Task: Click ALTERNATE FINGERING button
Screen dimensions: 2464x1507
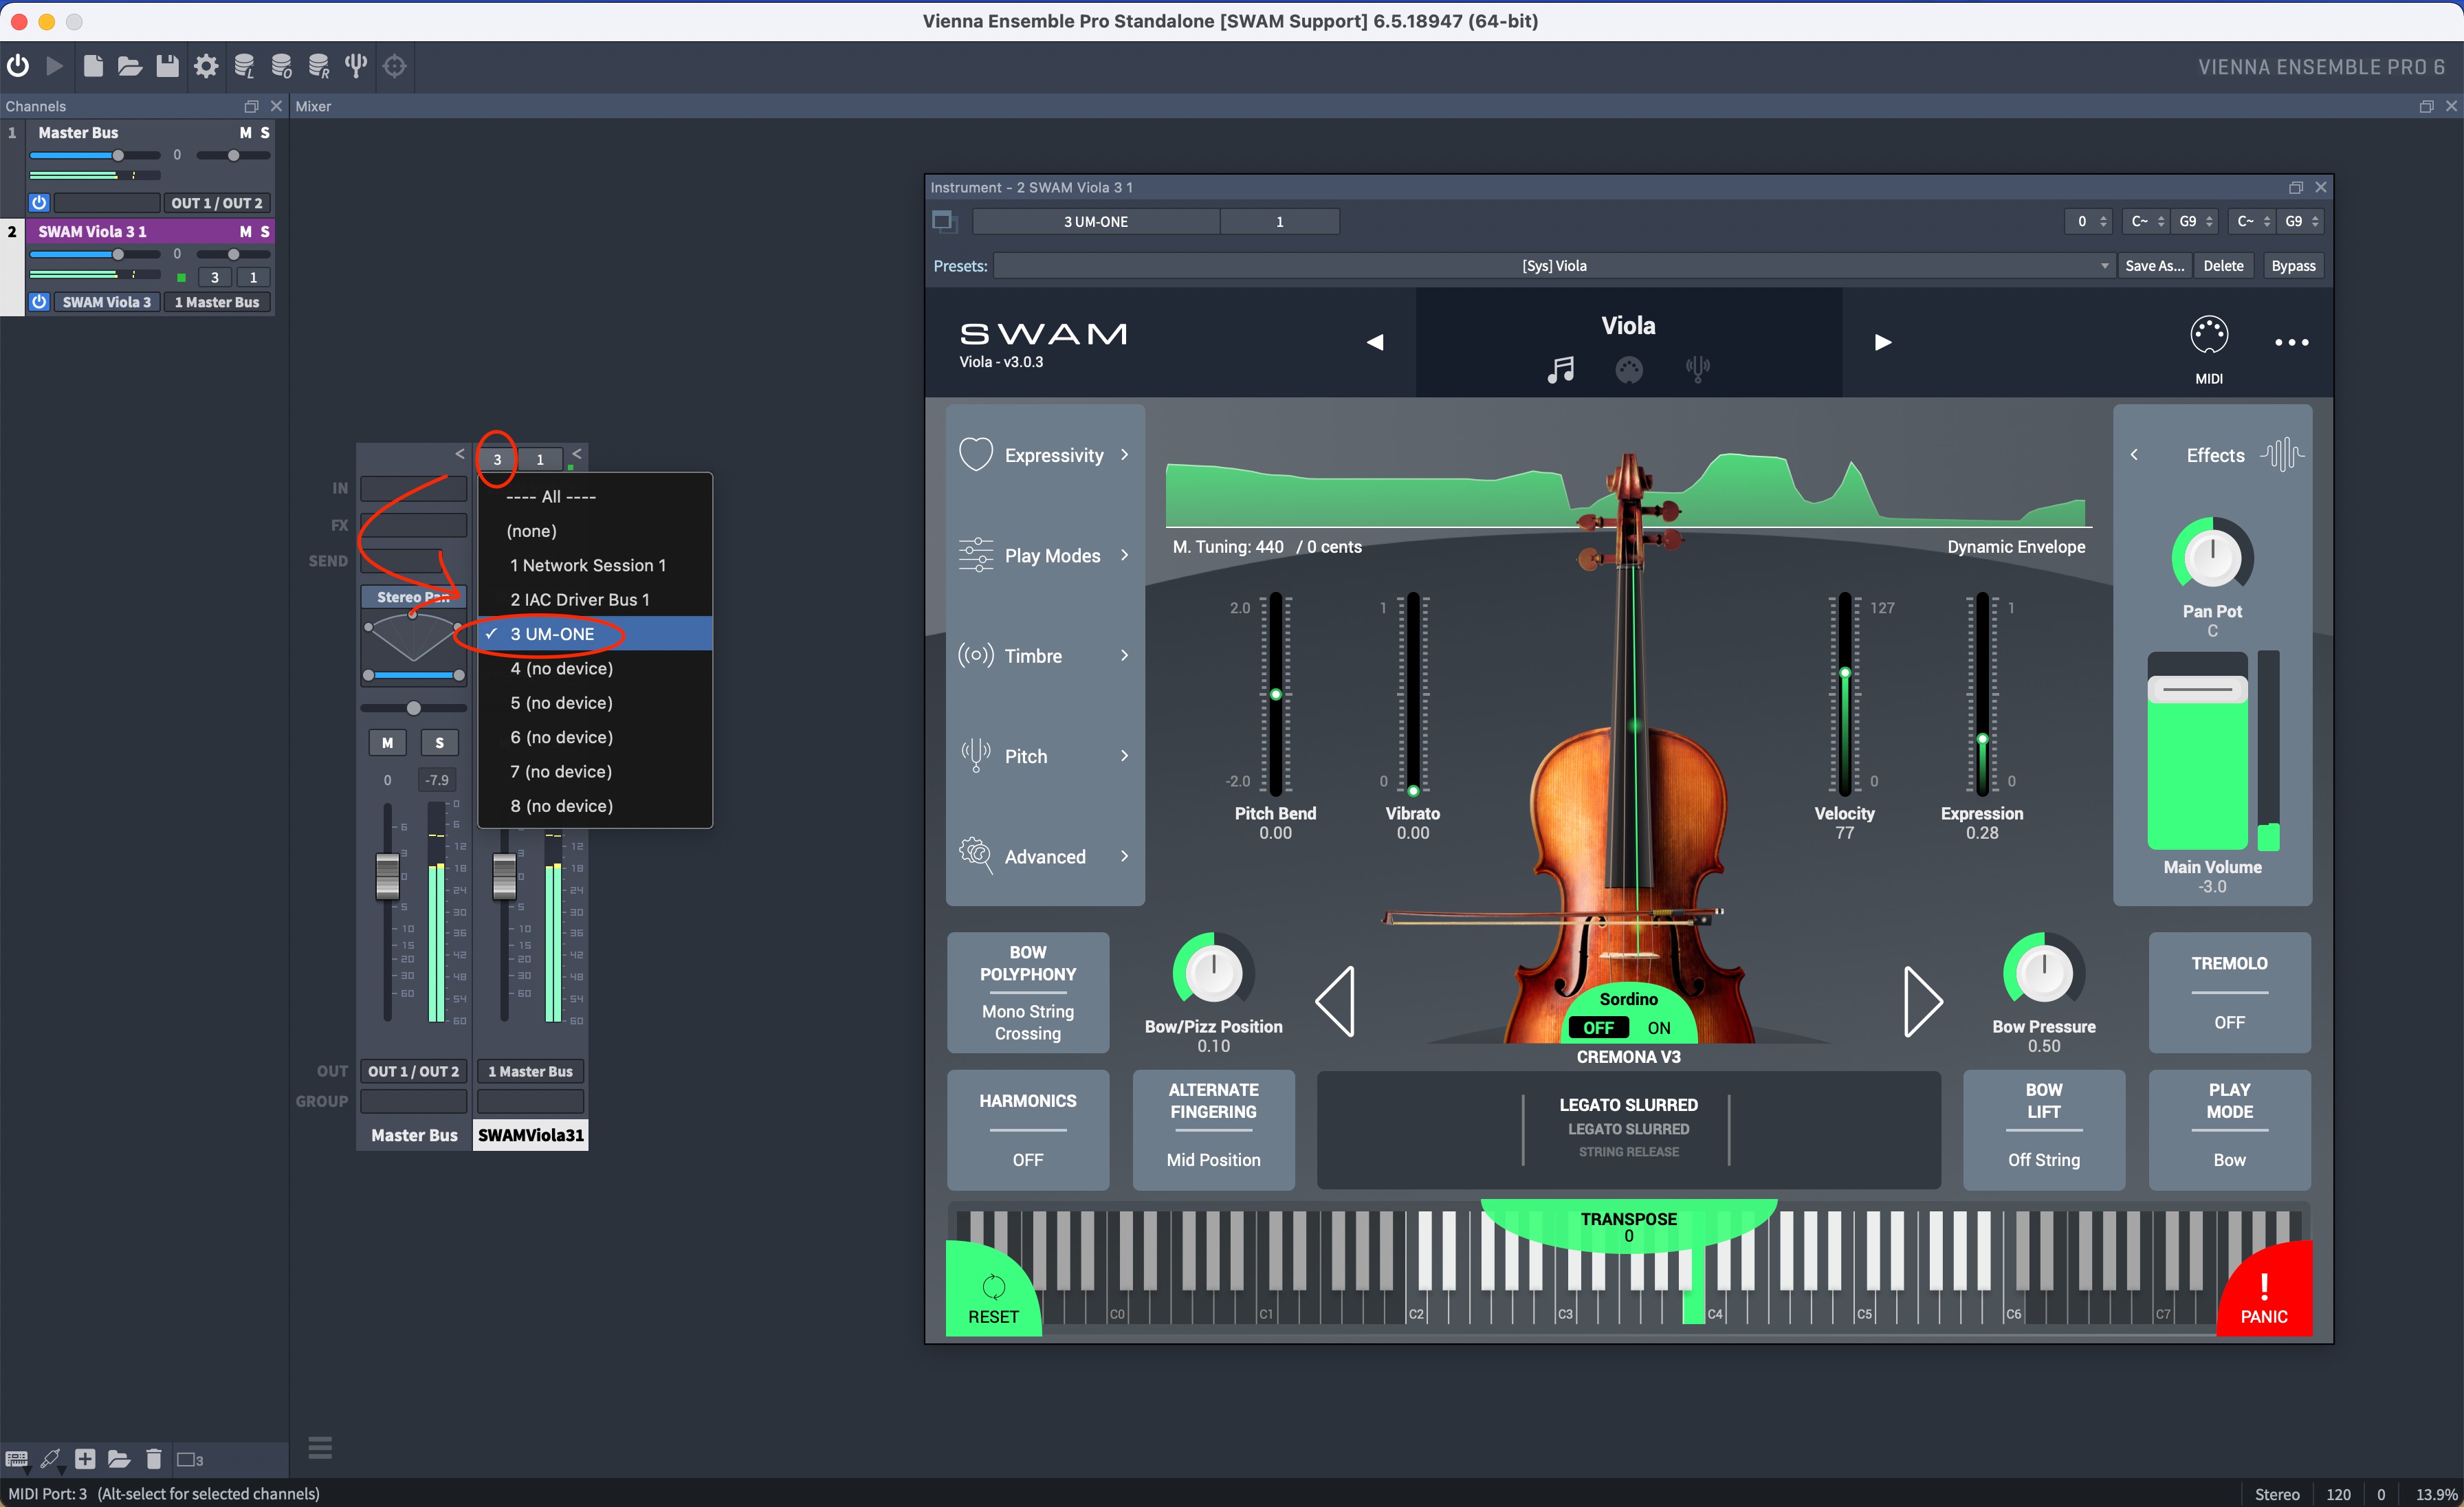Action: click(x=1213, y=1130)
